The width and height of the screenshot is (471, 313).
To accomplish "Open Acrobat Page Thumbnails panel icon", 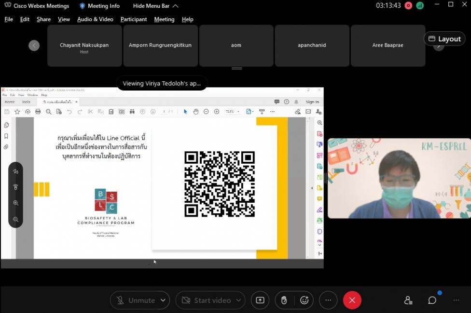I will click(x=6, y=125).
